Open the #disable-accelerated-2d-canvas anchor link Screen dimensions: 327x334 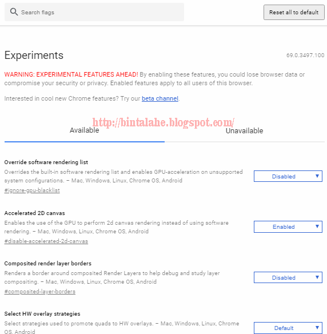46,241
